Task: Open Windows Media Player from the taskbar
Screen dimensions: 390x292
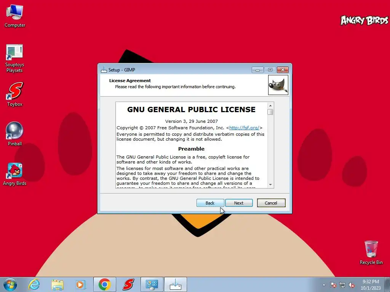Action: tap(80, 284)
